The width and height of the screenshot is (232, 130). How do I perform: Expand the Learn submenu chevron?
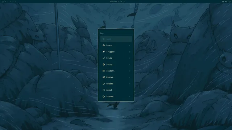(130, 45)
